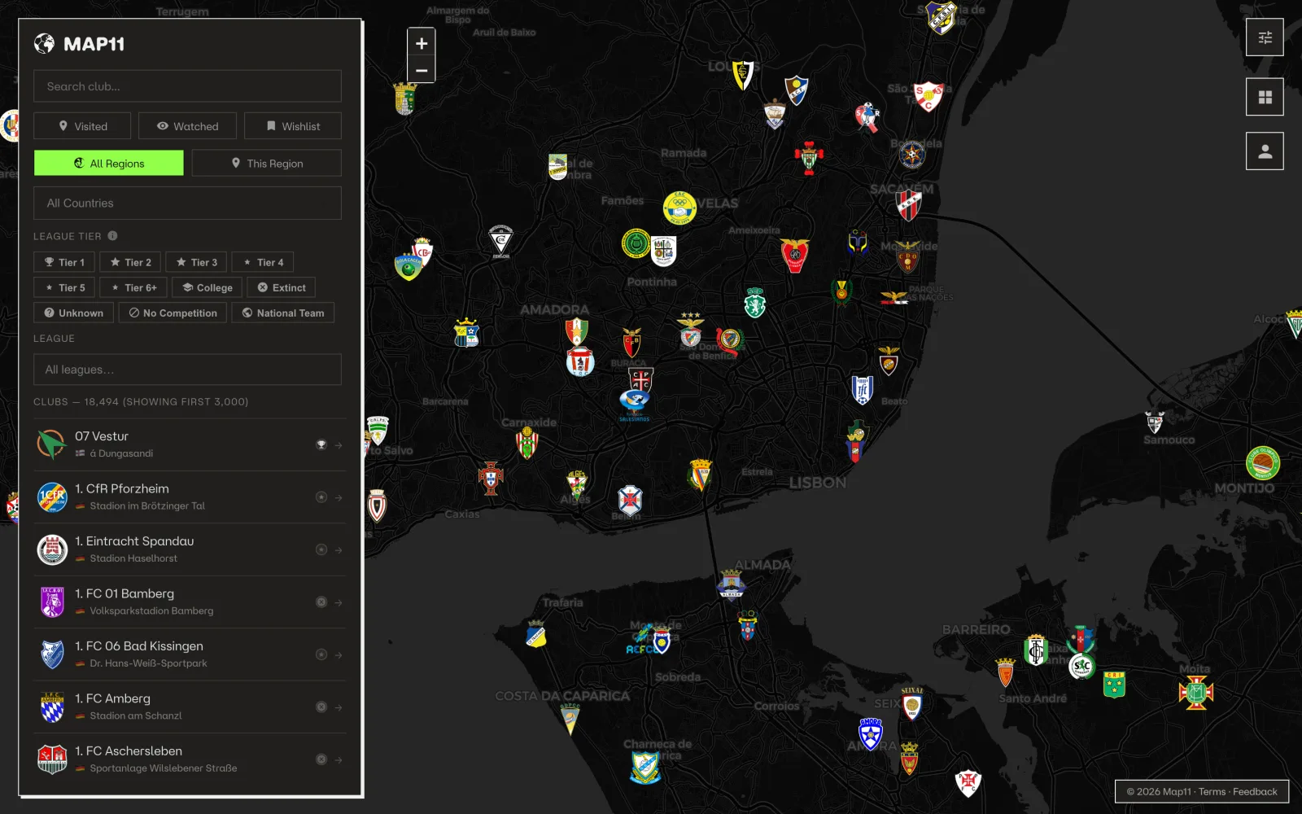Zoom in the map with plus button
The width and height of the screenshot is (1302, 814).
coord(422,43)
